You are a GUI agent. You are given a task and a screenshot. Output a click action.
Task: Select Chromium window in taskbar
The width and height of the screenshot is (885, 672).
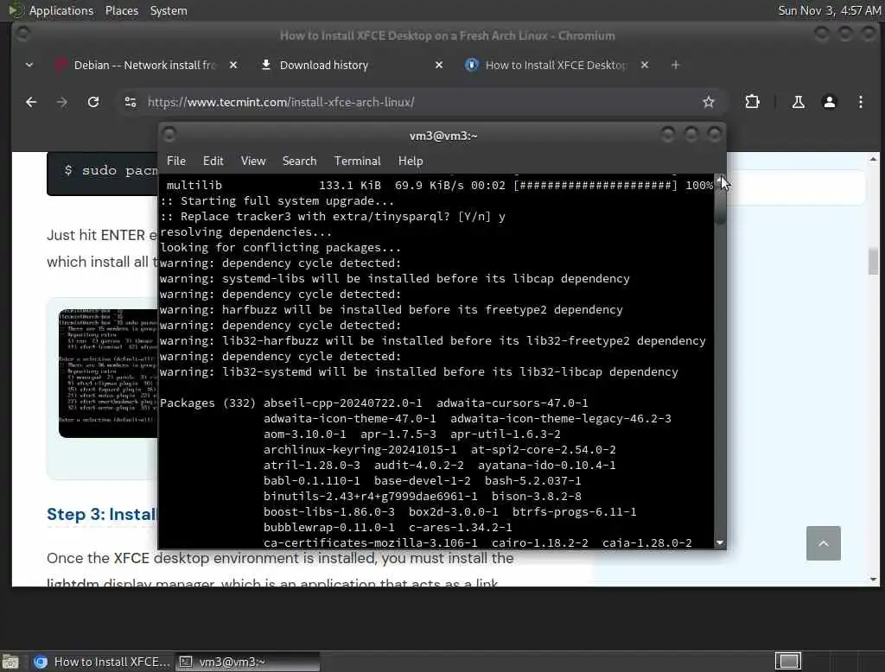[102, 662]
